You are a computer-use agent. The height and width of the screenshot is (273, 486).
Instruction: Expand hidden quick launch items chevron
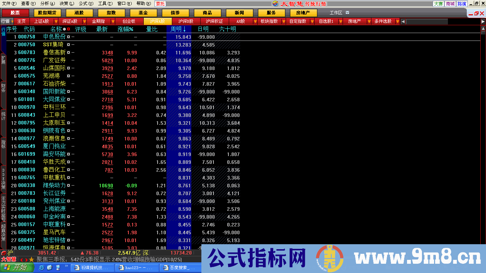(x=67, y=266)
